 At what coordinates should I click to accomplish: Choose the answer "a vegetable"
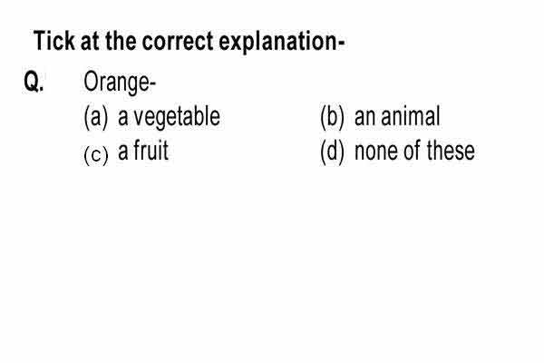pyautogui.click(x=169, y=117)
